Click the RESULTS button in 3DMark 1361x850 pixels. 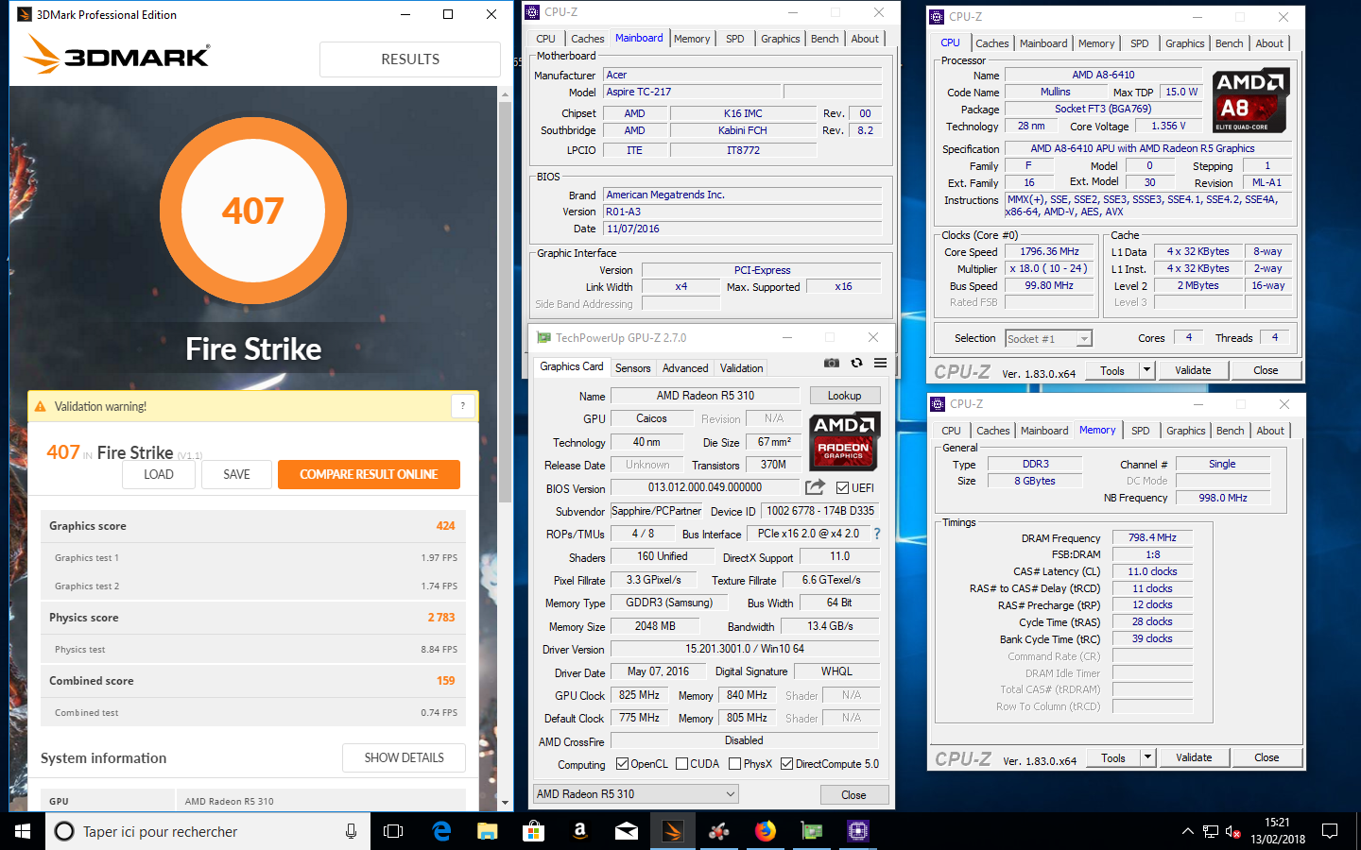point(410,59)
